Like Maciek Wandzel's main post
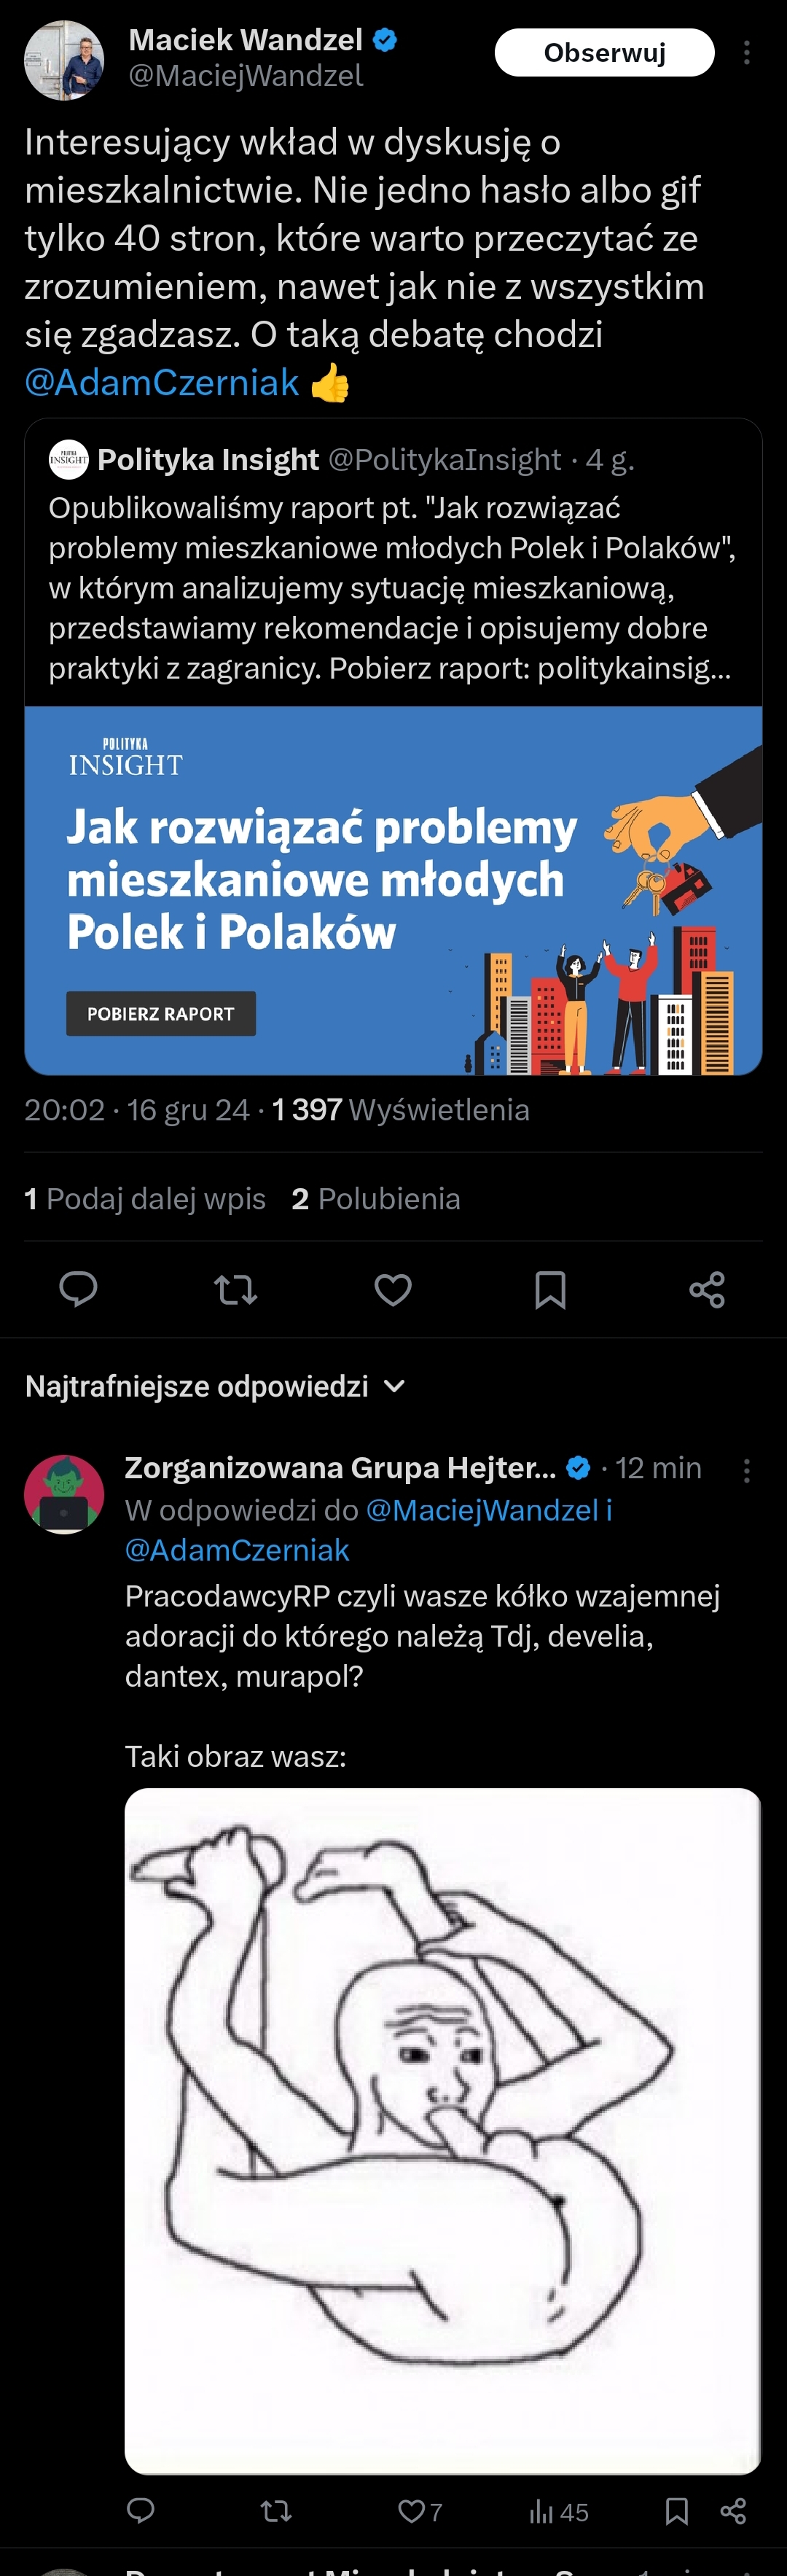This screenshot has width=787, height=2576. pos(393,1289)
